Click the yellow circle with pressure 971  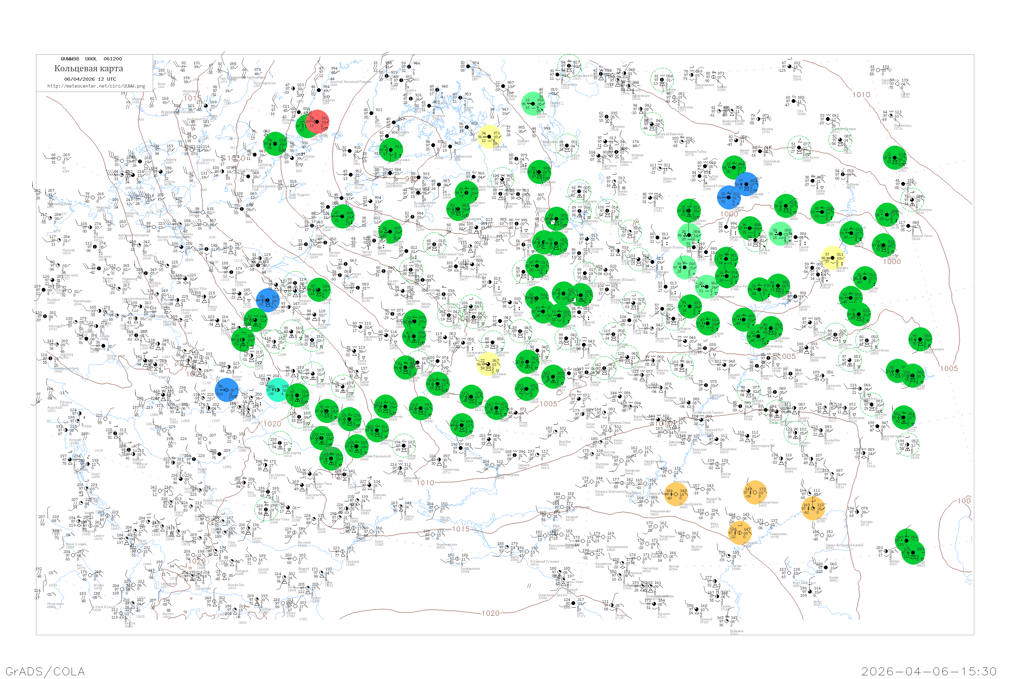click(x=490, y=136)
